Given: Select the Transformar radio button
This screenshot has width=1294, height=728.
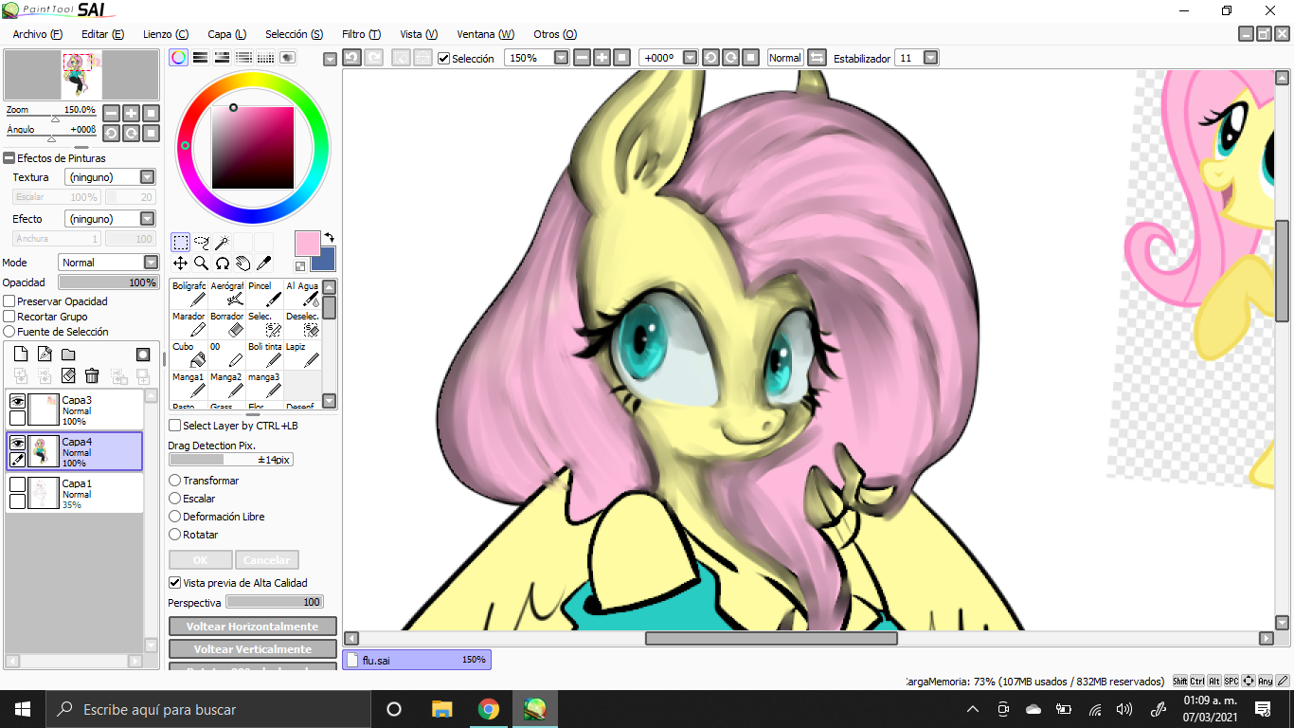Looking at the screenshot, I should pos(174,481).
